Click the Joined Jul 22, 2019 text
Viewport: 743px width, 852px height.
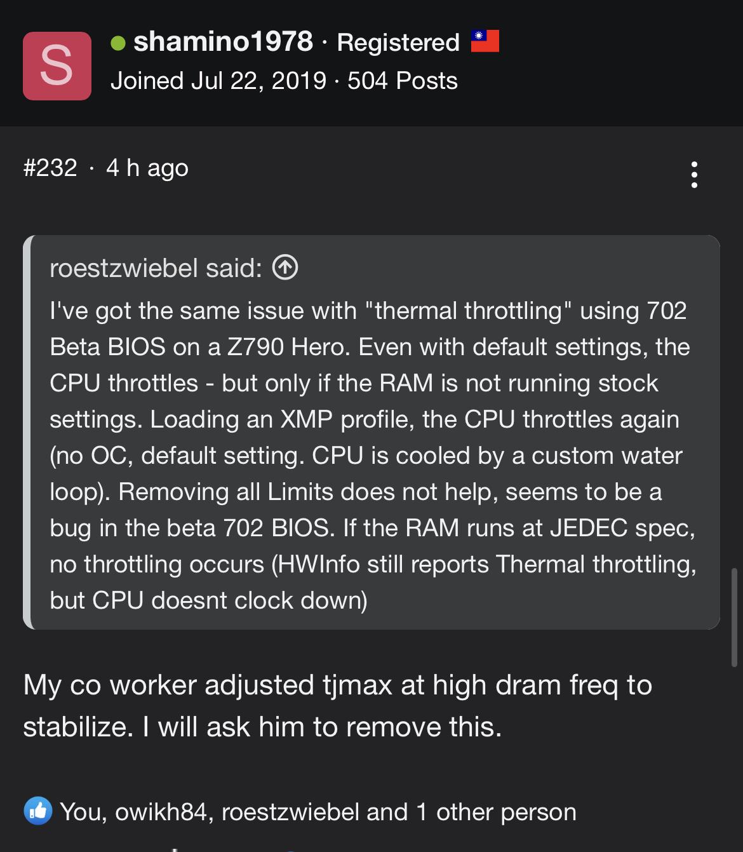218,81
